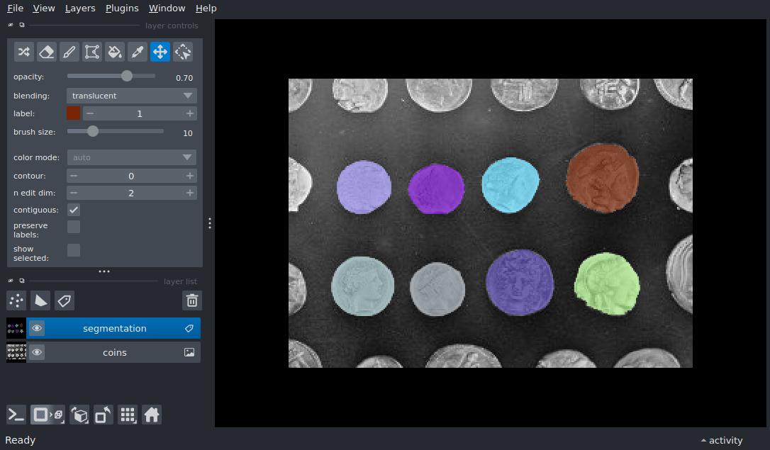Screen dimensions: 770x450
Task: Click the coins layer thumbnail
Action: [16, 352]
